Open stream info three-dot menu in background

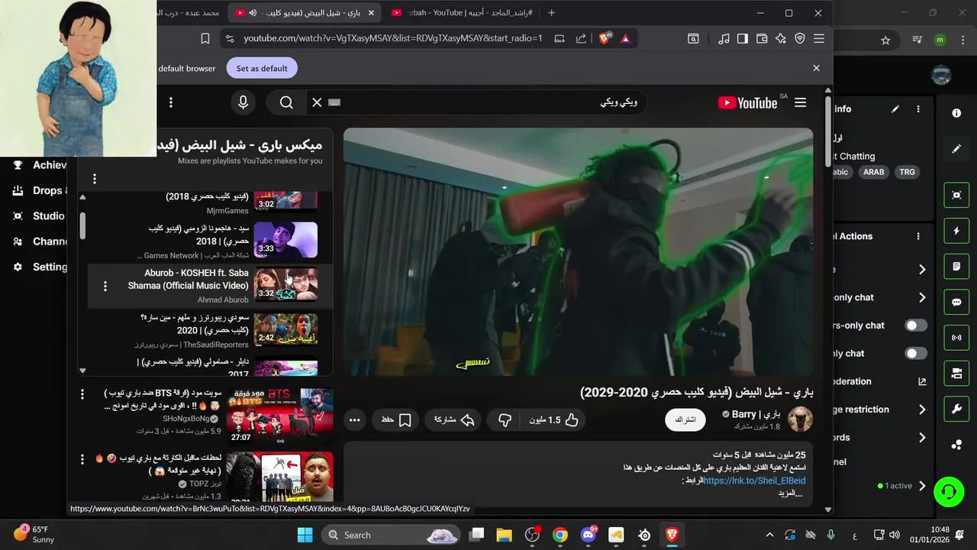pos(918,109)
